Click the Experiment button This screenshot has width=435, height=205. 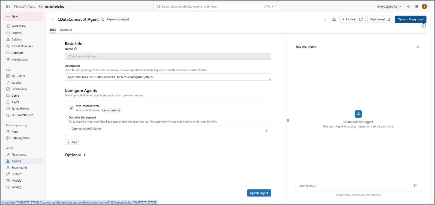[380, 19]
